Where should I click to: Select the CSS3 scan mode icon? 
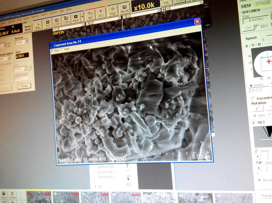66,20
